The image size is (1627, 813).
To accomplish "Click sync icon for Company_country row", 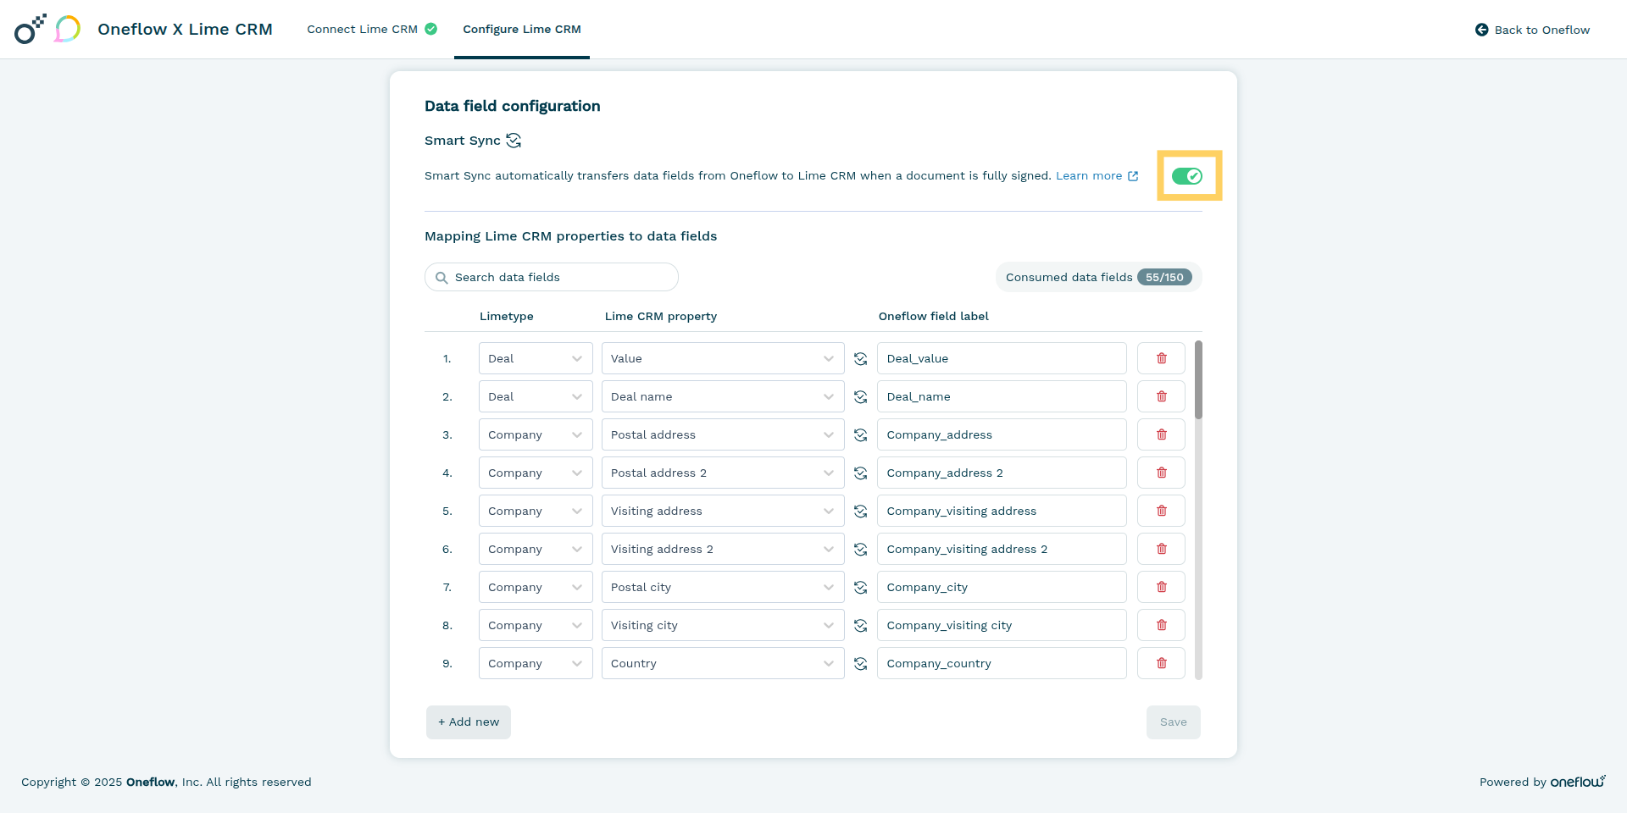I will pos(860,664).
